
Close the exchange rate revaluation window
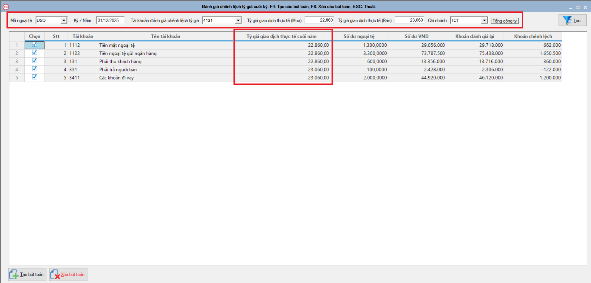tap(585, 7)
